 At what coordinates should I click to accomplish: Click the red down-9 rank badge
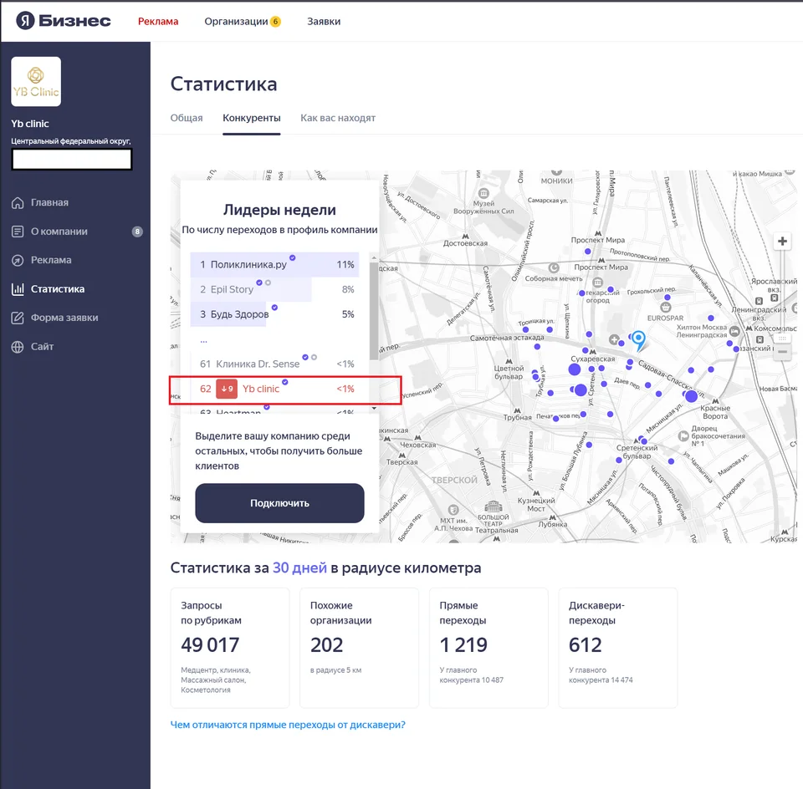coord(227,389)
